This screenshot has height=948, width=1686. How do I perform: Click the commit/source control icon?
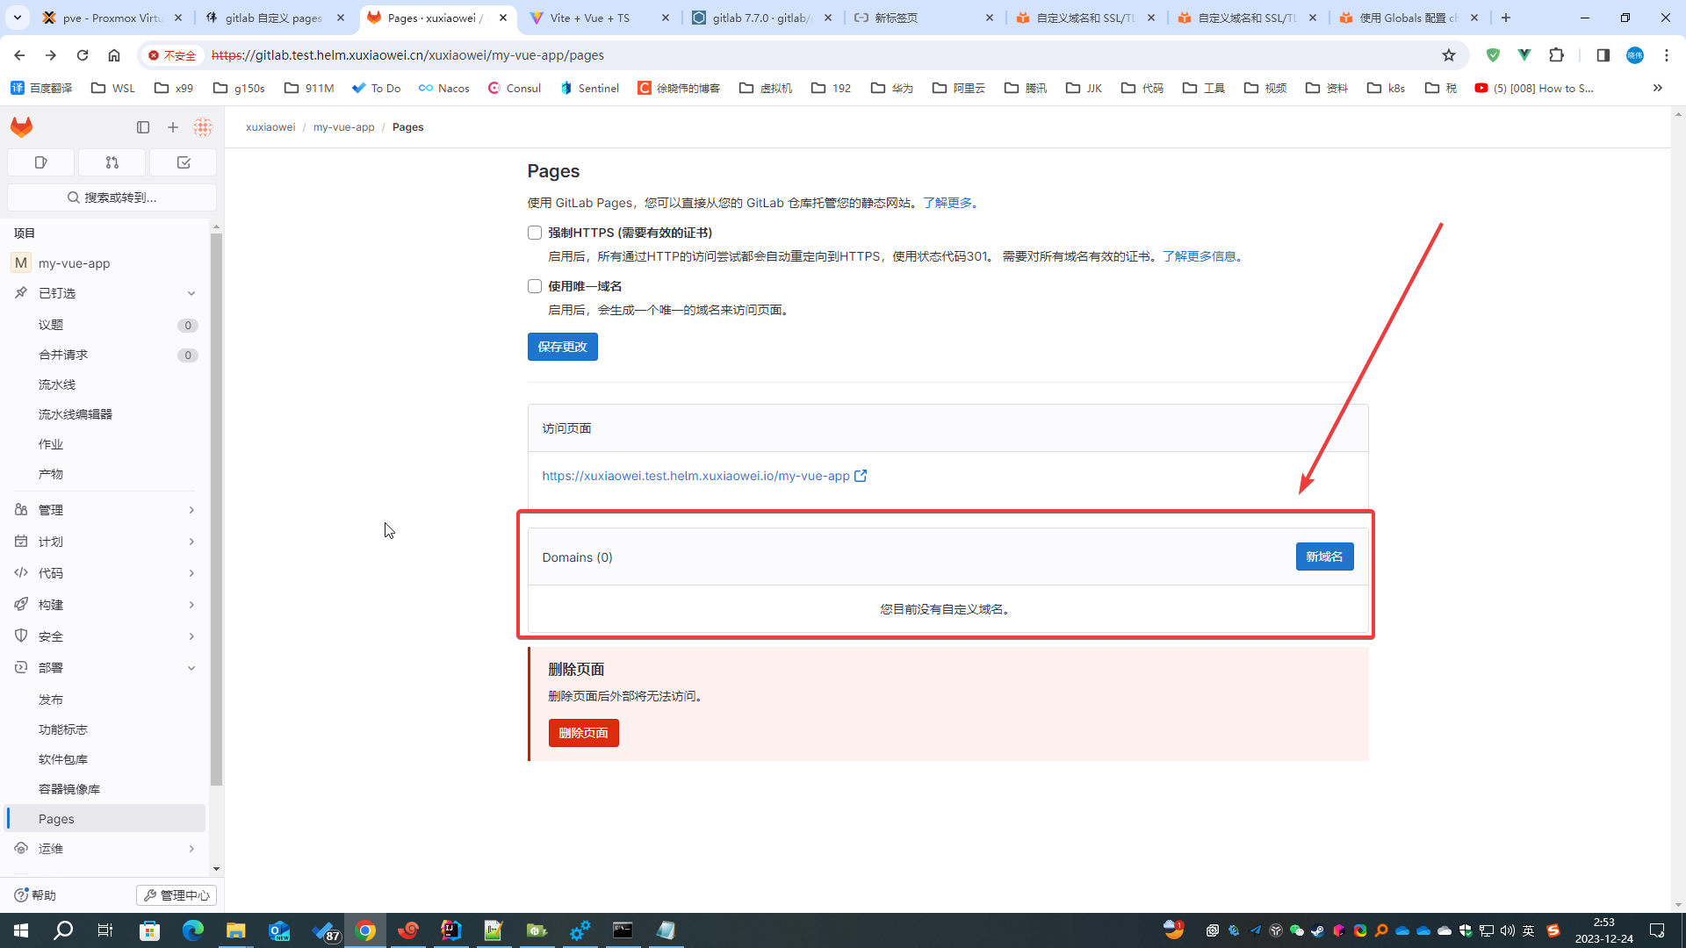point(112,162)
